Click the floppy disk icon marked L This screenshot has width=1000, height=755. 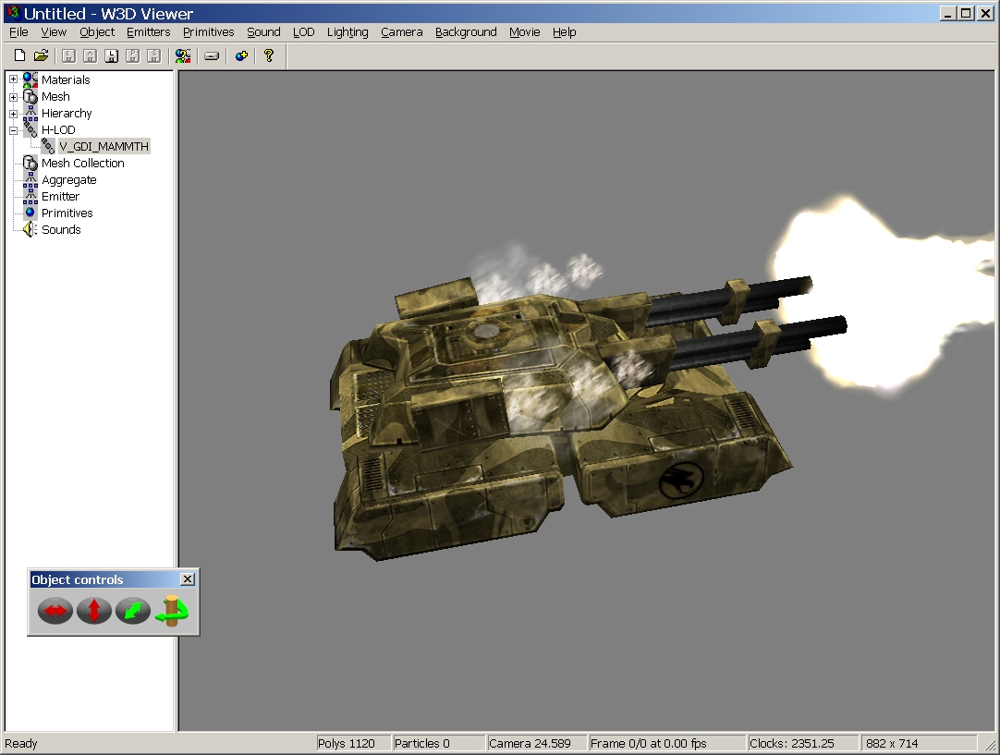[112, 56]
